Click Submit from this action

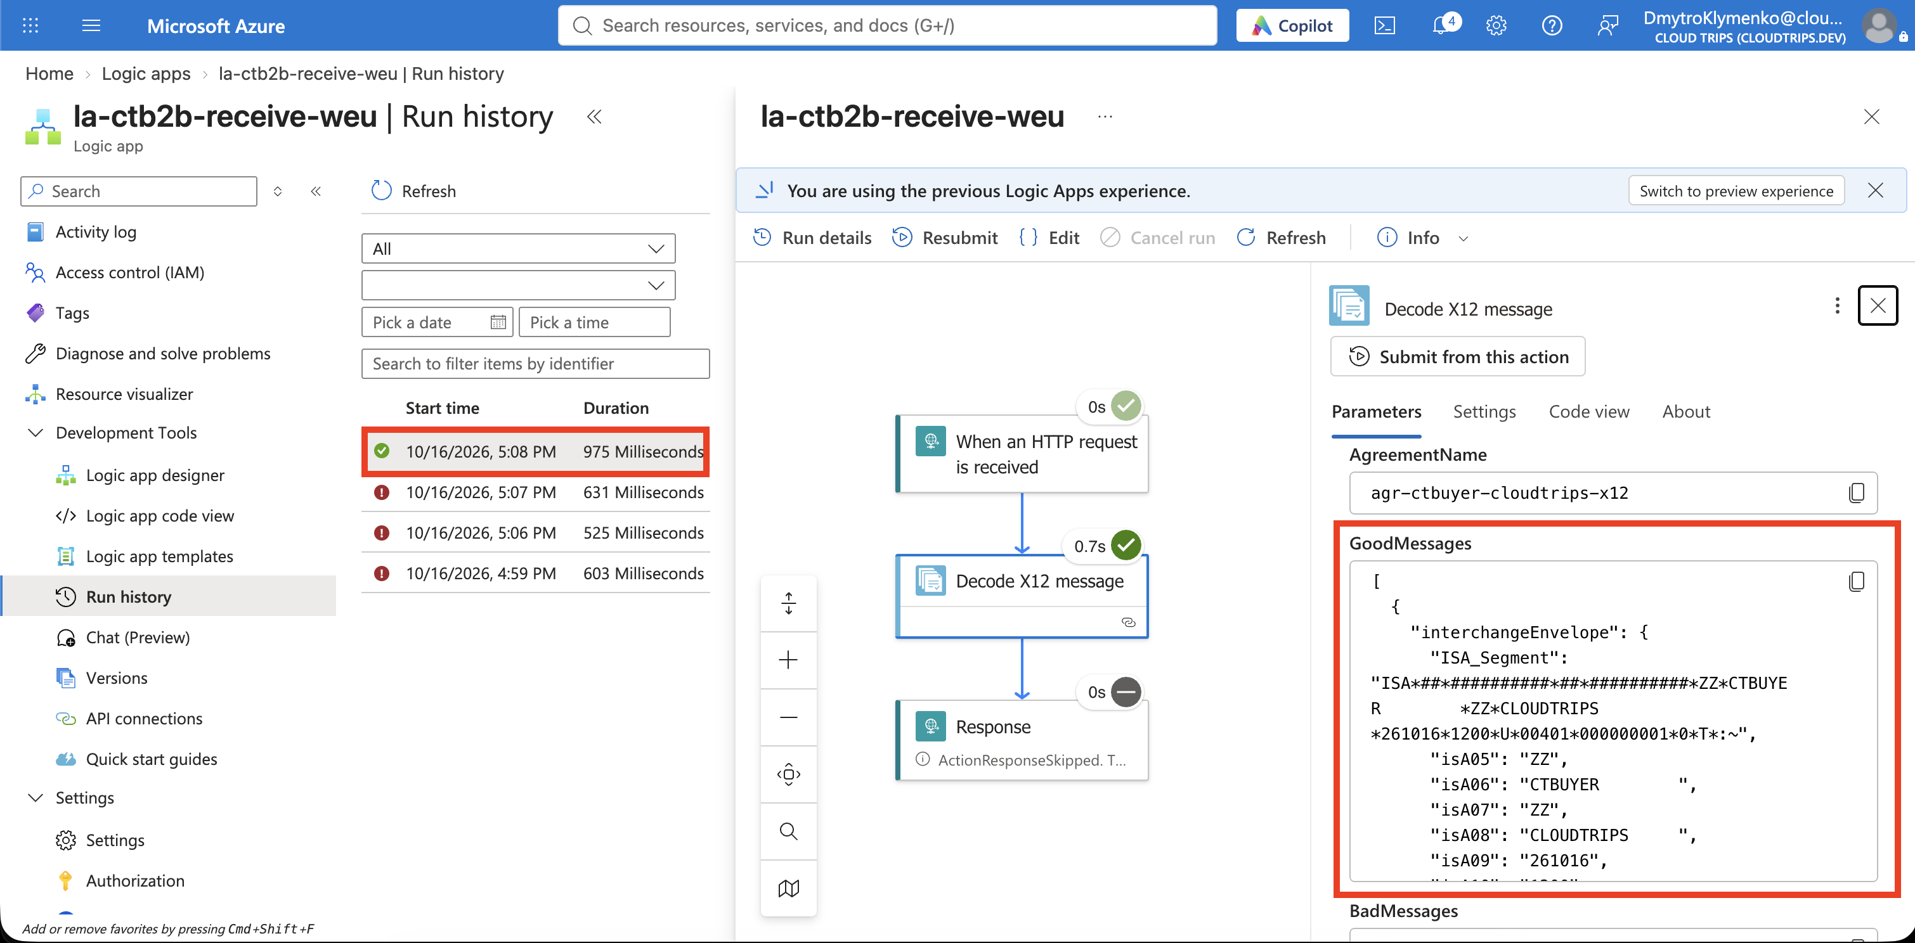[x=1457, y=357]
